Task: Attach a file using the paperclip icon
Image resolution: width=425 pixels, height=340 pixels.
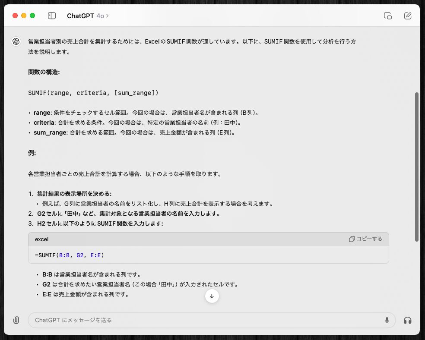Action: click(16, 320)
